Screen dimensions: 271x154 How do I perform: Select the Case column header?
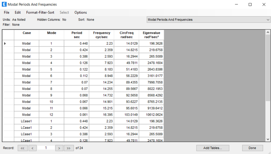coord(27,35)
